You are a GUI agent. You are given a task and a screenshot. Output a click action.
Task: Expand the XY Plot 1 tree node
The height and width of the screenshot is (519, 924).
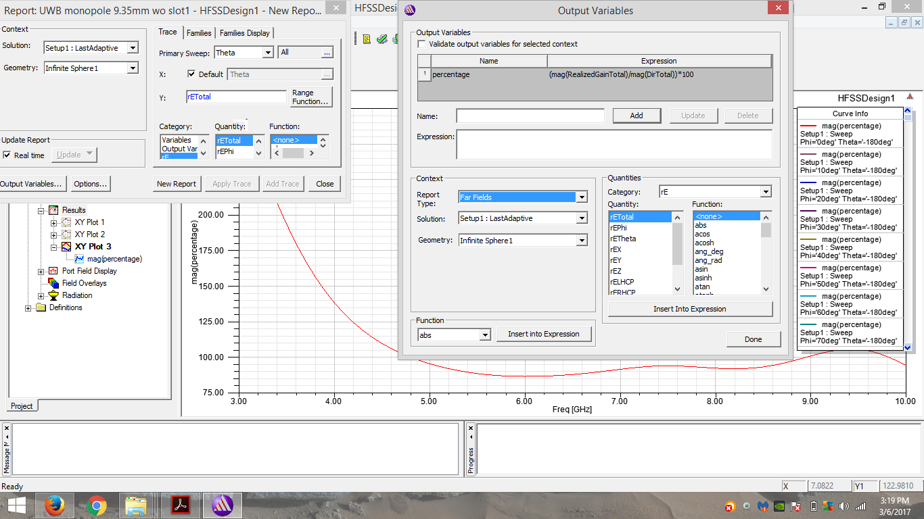click(54, 222)
